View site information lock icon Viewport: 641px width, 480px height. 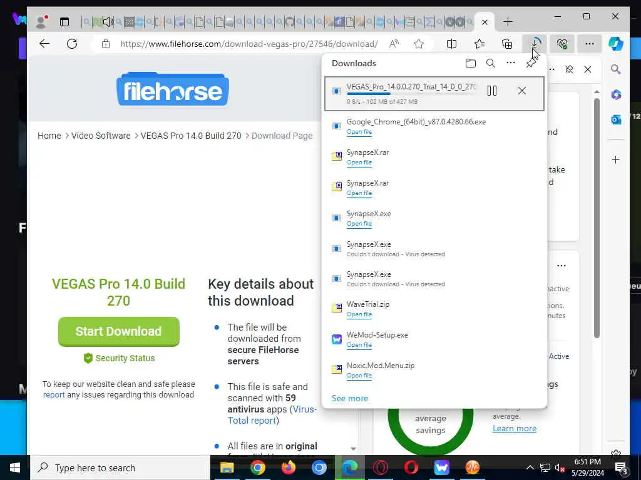click(x=105, y=44)
